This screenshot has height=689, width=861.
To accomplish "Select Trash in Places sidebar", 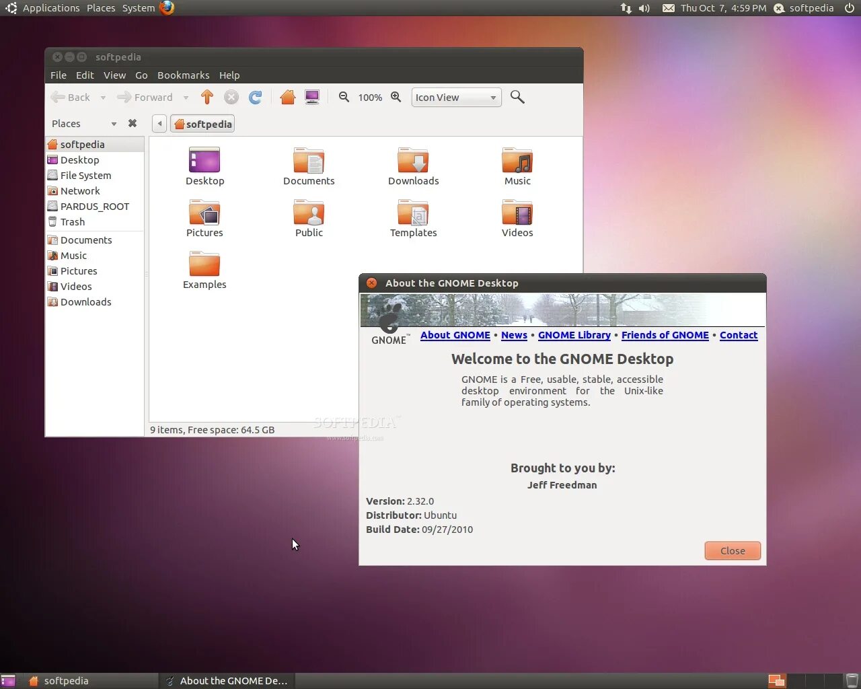I will 95,221.
